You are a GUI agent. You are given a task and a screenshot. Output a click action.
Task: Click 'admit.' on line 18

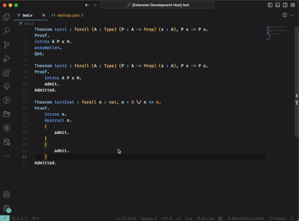point(62,132)
